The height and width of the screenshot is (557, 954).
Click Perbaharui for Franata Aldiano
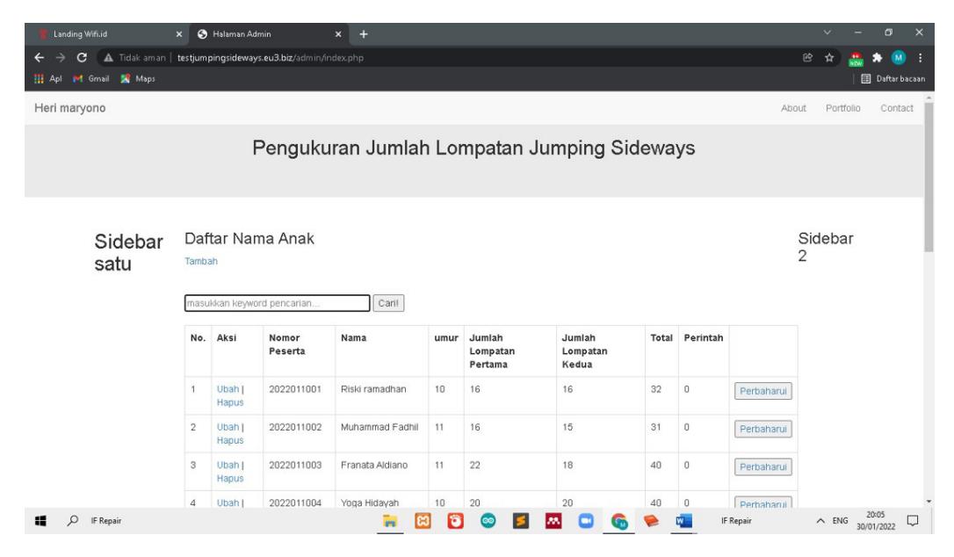pyautogui.click(x=763, y=467)
